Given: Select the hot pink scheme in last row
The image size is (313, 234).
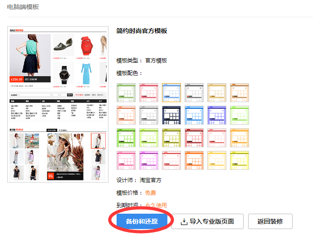Looking at the screenshot, I should tap(126, 160).
